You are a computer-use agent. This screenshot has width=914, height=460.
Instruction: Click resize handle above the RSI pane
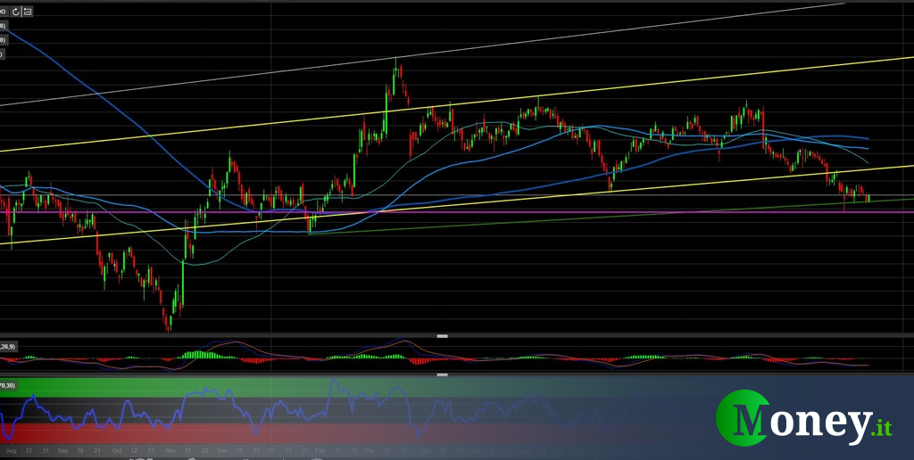(x=442, y=375)
